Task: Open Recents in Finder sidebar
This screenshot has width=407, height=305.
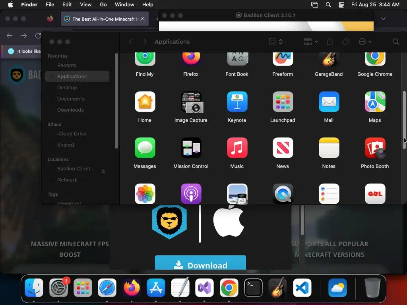Action: point(67,66)
